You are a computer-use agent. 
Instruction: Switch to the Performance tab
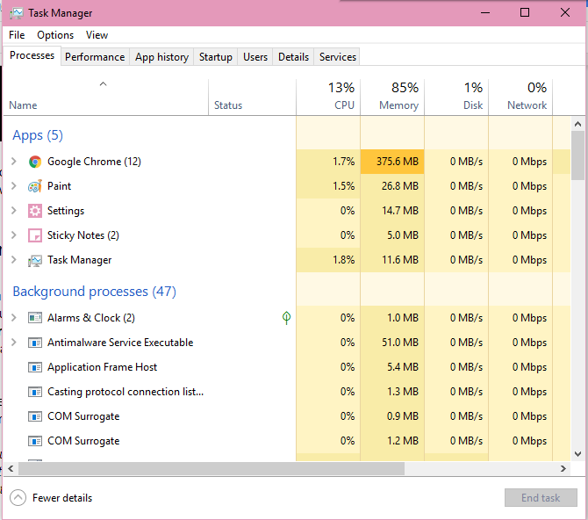pos(95,57)
